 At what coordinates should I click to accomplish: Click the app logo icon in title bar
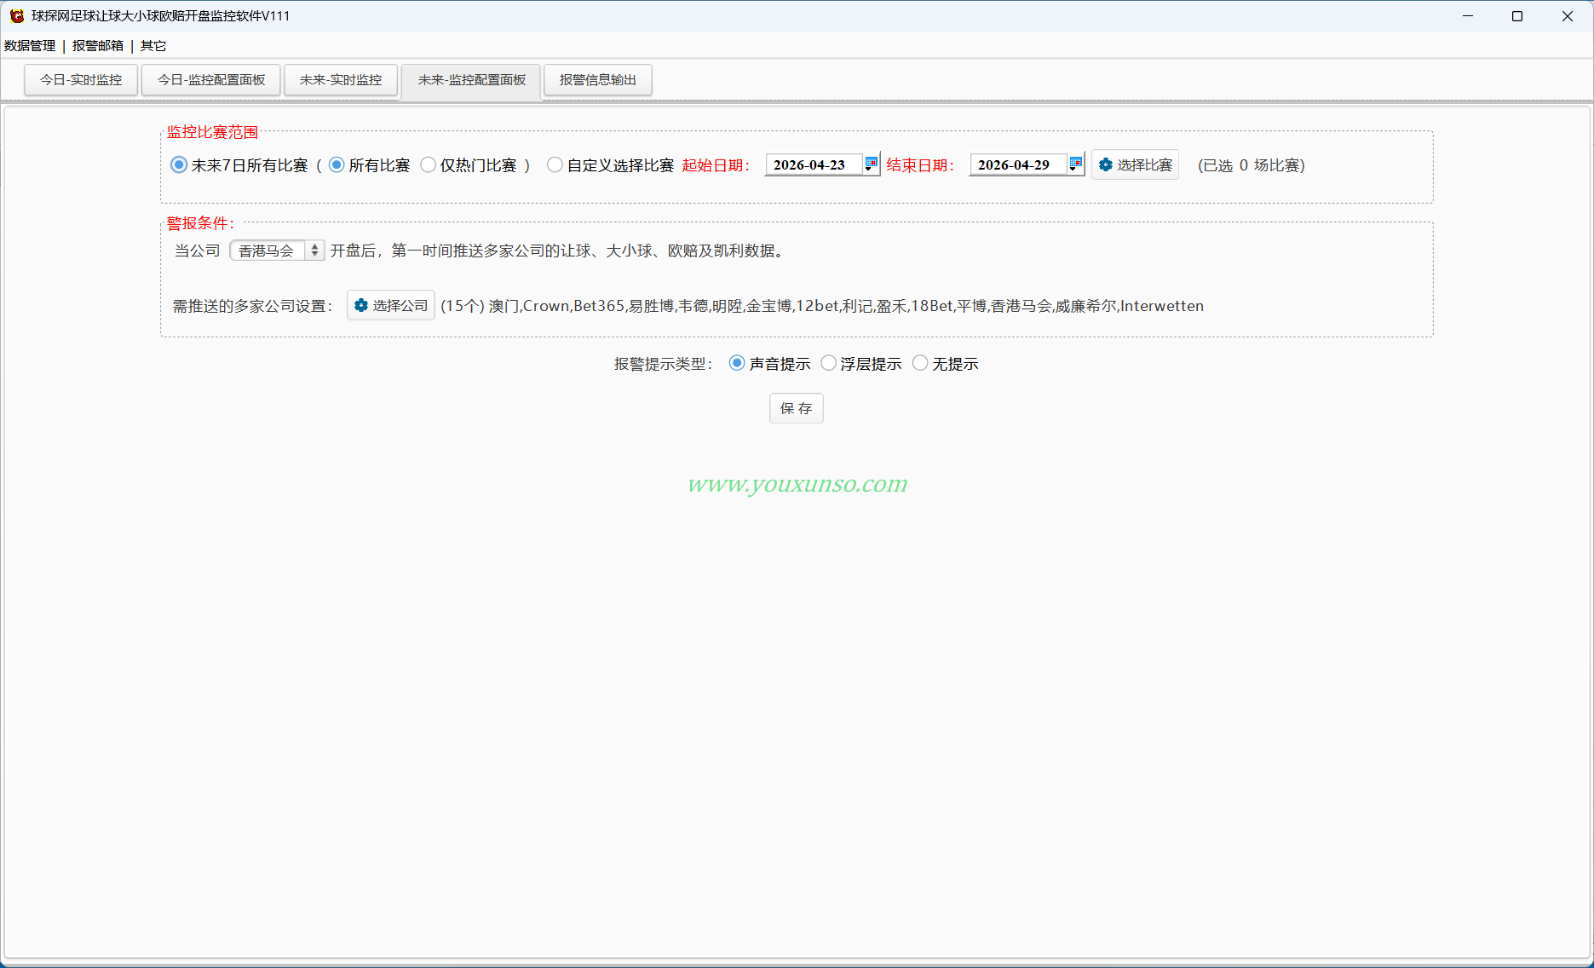16,16
